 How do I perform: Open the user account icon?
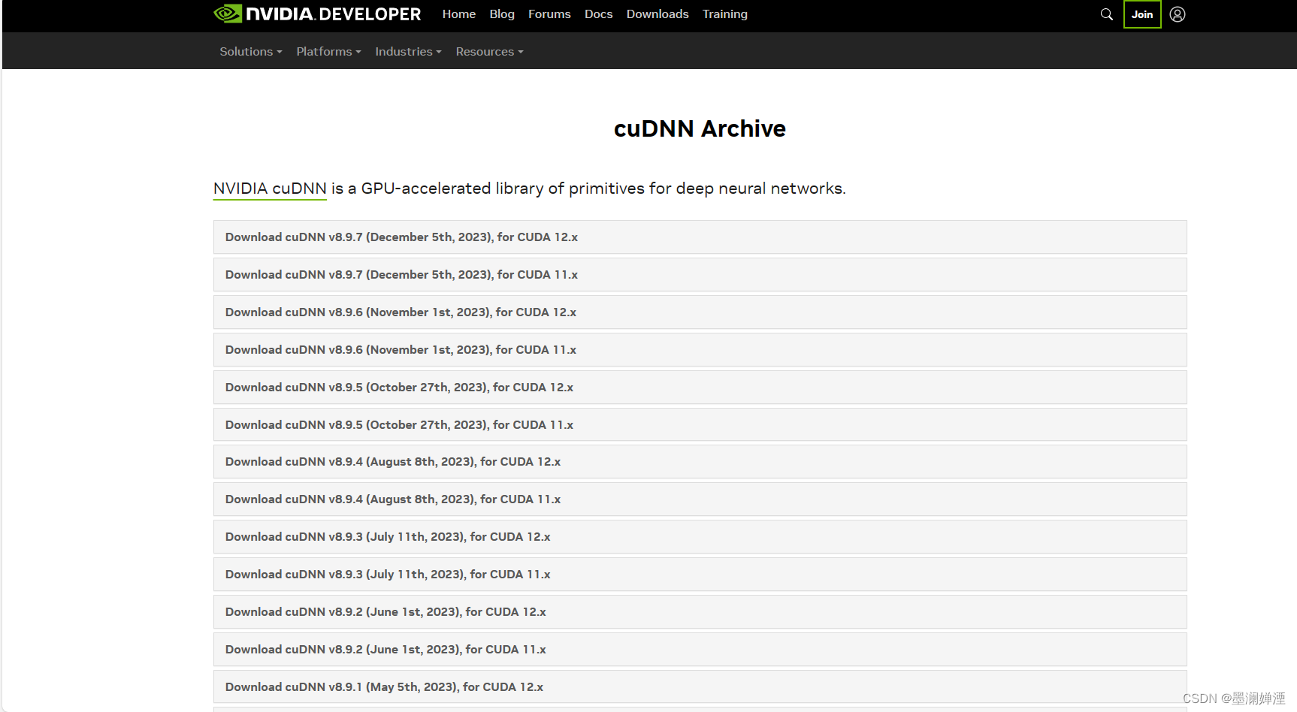[x=1178, y=14]
